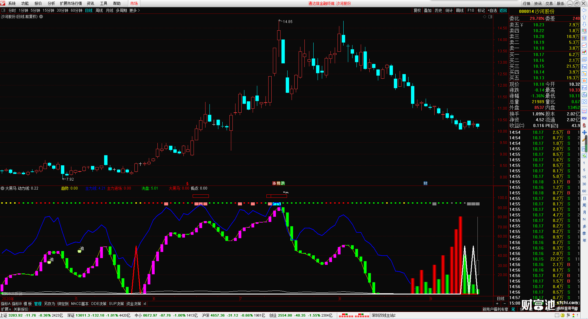
Task: Click the 交易 button at top right
Action: 549,3
